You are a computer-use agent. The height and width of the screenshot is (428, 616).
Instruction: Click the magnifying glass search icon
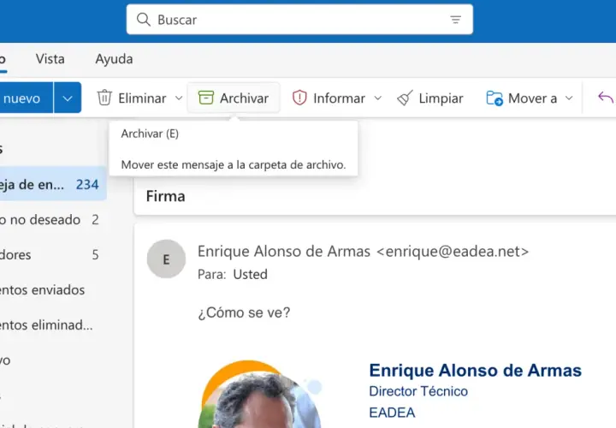(144, 19)
